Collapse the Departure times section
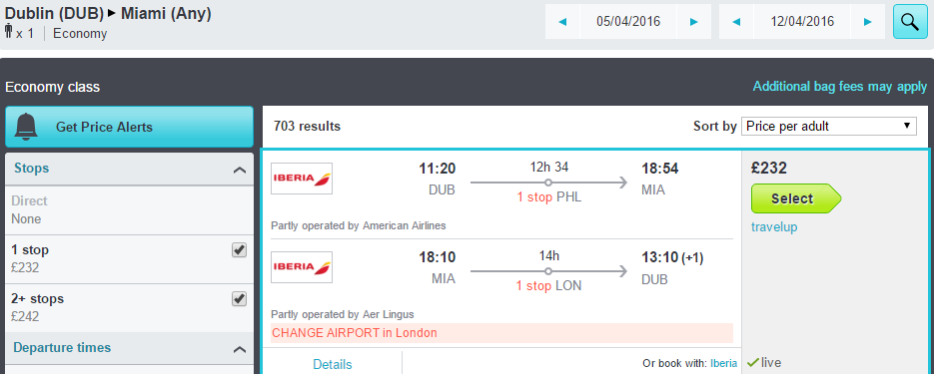The height and width of the screenshot is (374, 934). coord(240,349)
